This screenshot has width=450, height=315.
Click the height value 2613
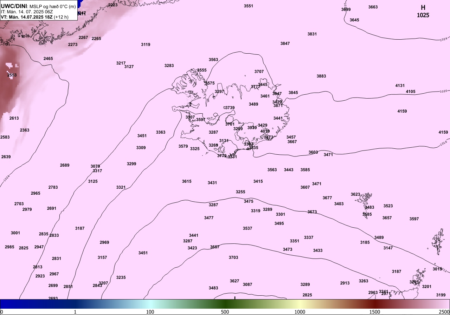click(x=14, y=118)
